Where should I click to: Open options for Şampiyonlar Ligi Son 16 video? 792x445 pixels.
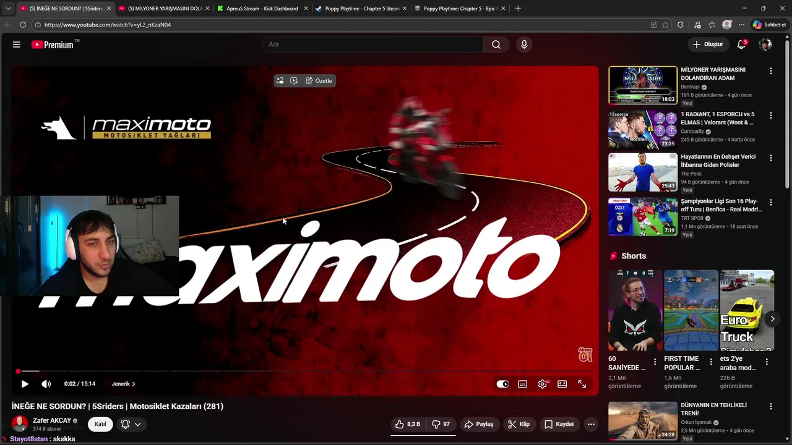[770, 203]
